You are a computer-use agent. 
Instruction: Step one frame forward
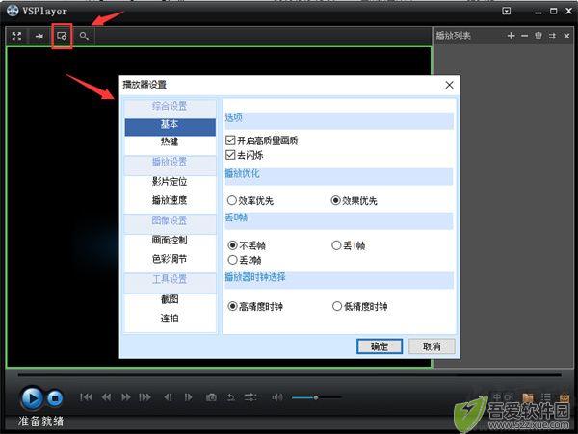[x=189, y=397]
